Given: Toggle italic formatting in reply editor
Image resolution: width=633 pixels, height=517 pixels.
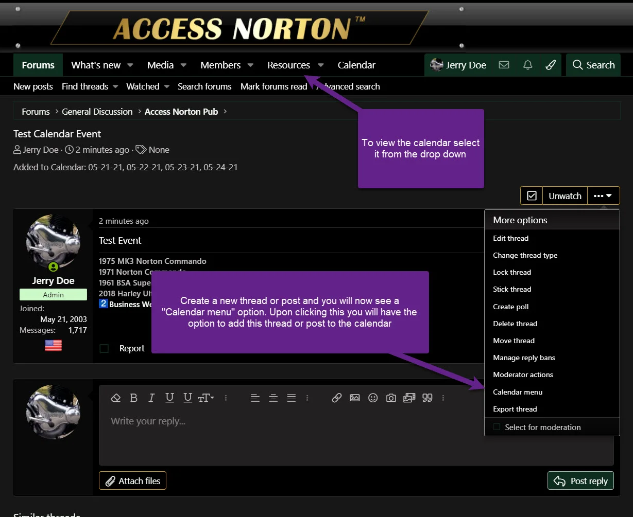Looking at the screenshot, I should [x=151, y=398].
